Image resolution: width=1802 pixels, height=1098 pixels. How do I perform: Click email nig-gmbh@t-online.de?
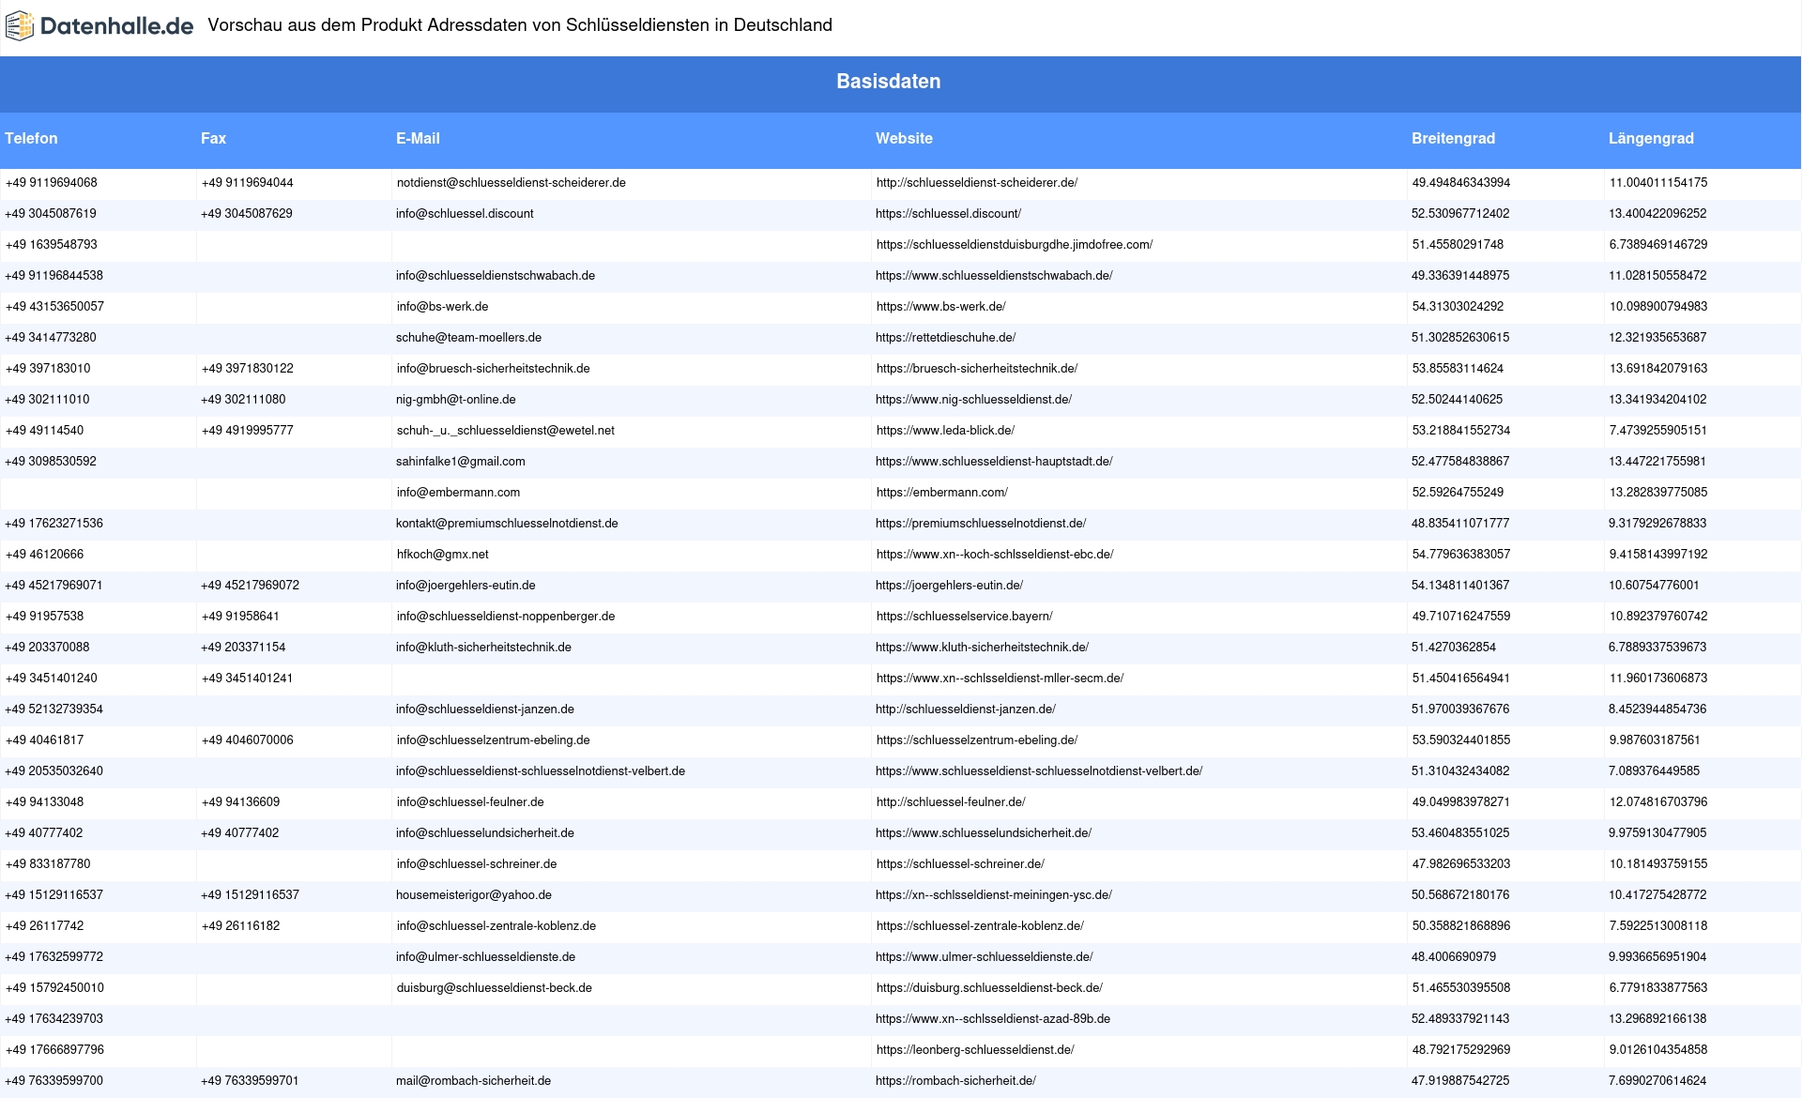coord(456,400)
